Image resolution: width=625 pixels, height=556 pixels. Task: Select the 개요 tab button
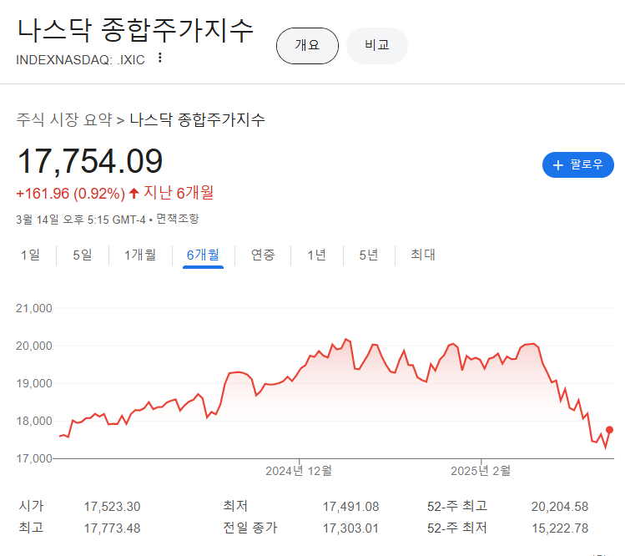point(307,46)
